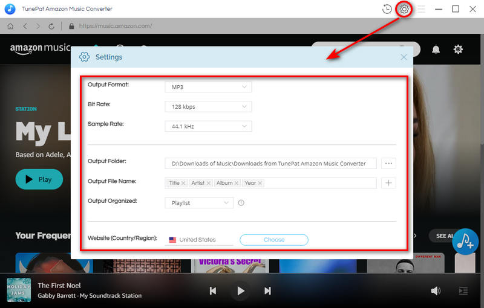
Task: Remove the Album tag from file name
Action: (237, 183)
